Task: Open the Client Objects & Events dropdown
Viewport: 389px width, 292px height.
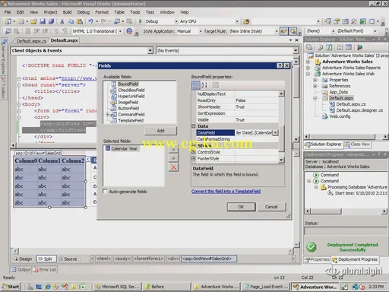Action: [x=150, y=50]
